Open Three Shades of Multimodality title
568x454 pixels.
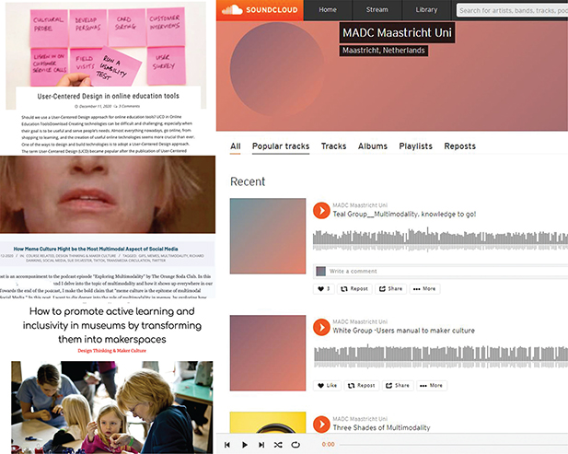[381, 427]
